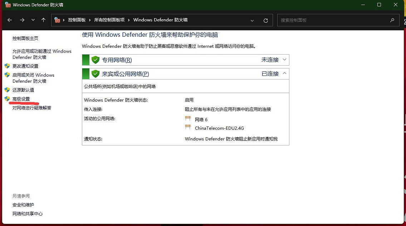Click the search magnifier icon

pyautogui.click(x=392, y=20)
